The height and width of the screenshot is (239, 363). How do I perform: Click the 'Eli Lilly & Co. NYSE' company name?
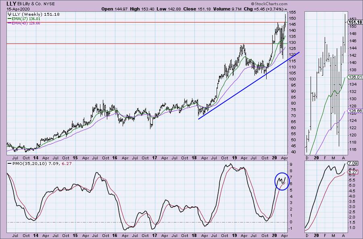(36, 4)
